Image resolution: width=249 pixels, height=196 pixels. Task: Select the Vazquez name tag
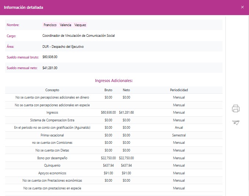[x=80, y=25]
